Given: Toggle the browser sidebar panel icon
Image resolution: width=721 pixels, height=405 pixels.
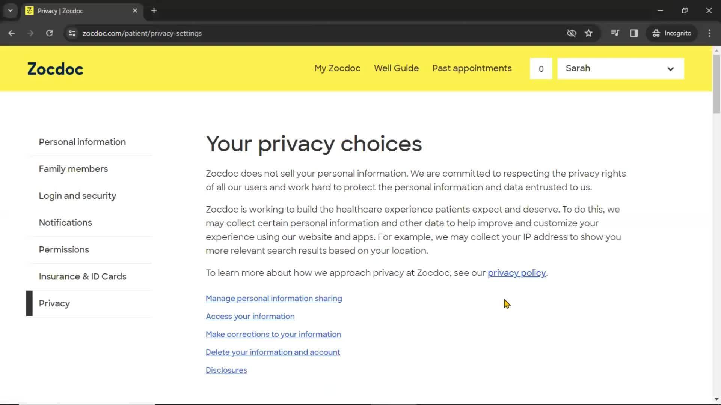Looking at the screenshot, I should pos(634,33).
